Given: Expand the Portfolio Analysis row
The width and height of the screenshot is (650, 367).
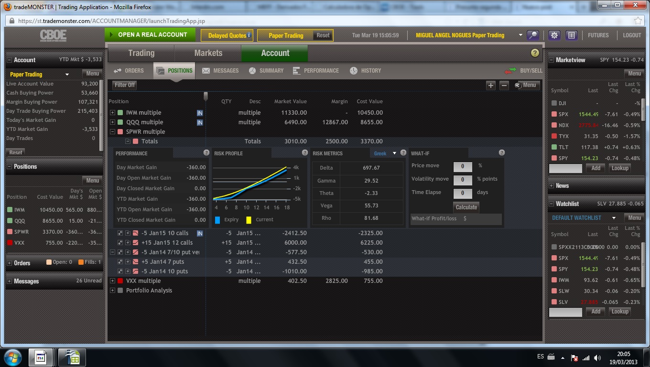Looking at the screenshot, I should [113, 291].
